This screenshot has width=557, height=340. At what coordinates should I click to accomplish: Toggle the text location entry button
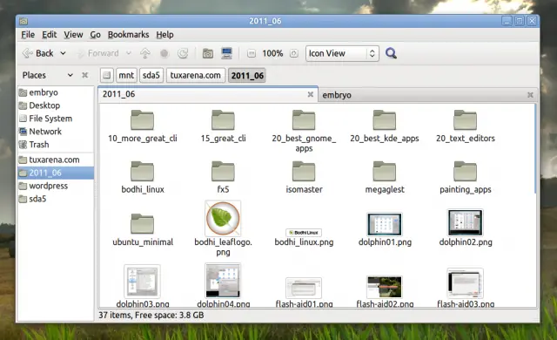click(106, 75)
